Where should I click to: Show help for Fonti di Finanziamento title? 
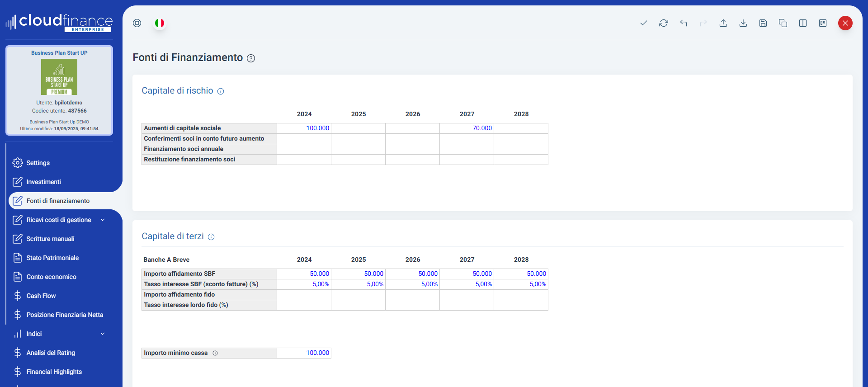click(x=251, y=58)
